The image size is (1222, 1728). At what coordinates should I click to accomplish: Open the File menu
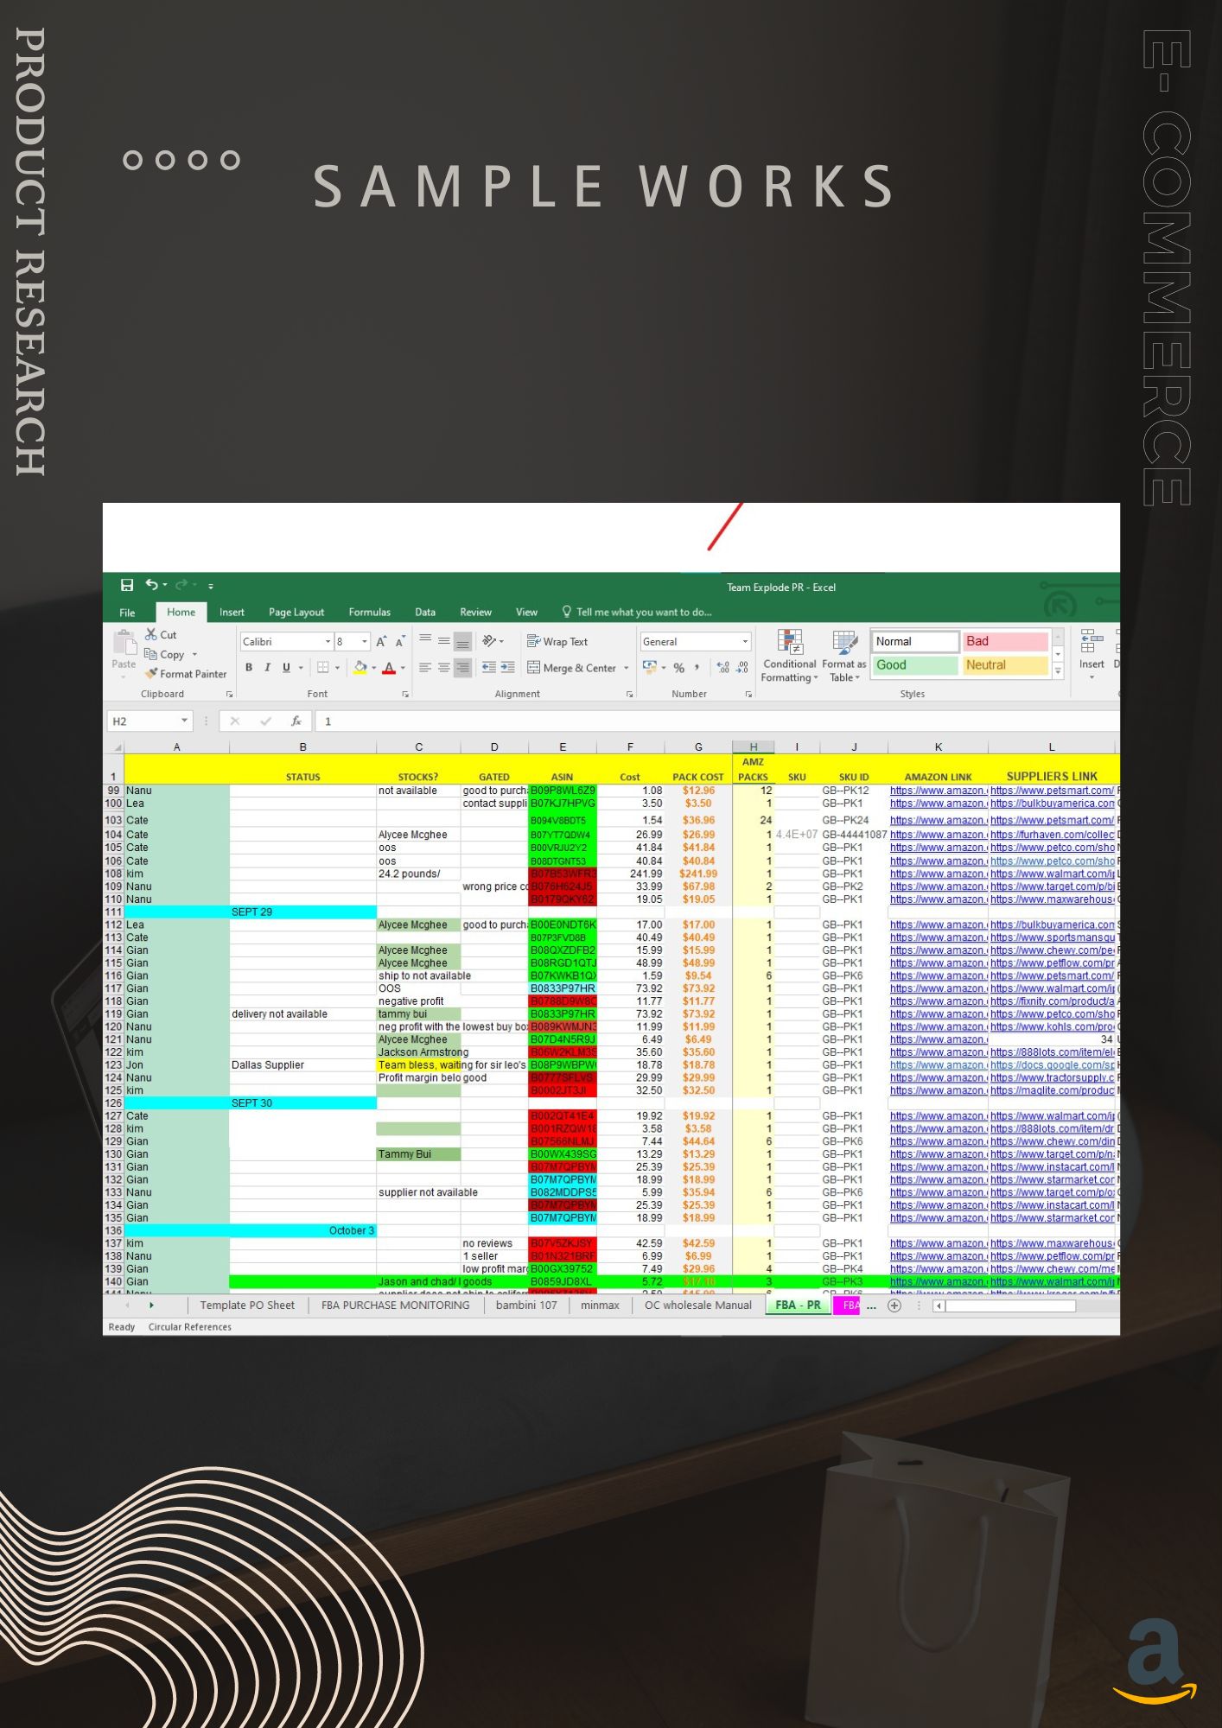pyautogui.click(x=127, y=612)
